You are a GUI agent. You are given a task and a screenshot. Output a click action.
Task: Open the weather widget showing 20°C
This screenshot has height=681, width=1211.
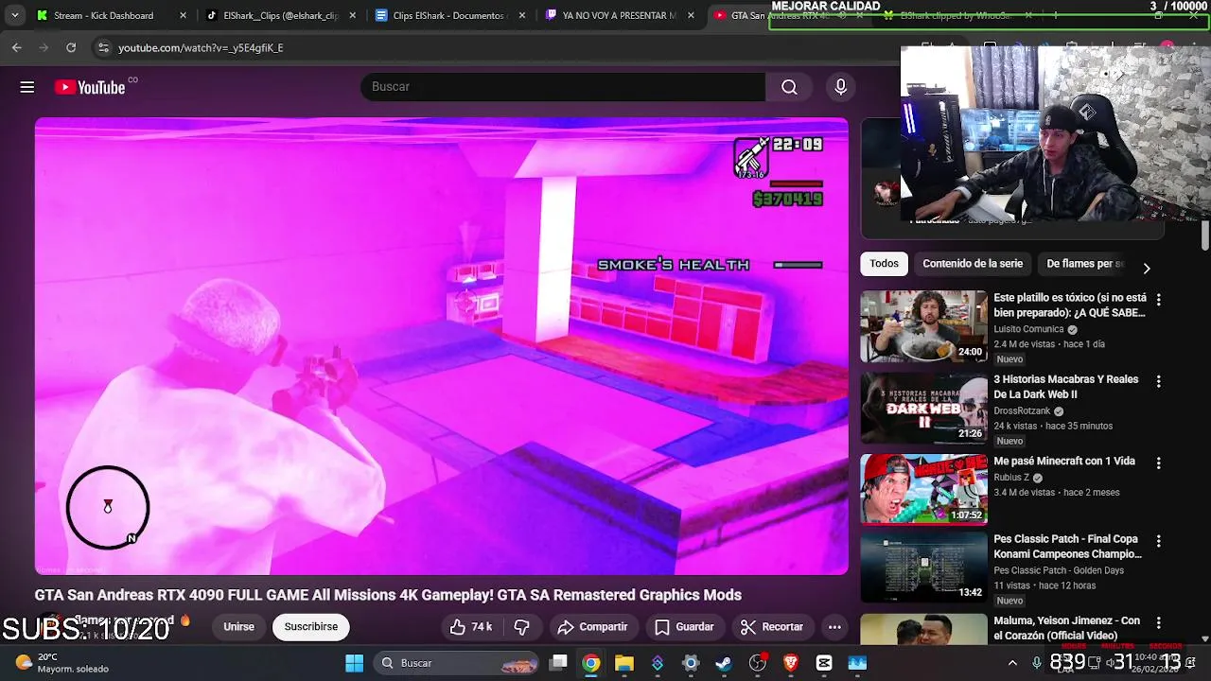pos(62,663)
